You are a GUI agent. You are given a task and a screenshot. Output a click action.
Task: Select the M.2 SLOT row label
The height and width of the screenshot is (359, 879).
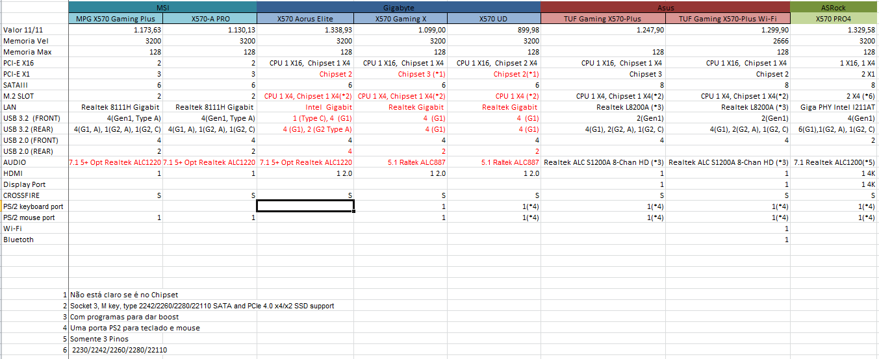(34, 96)
